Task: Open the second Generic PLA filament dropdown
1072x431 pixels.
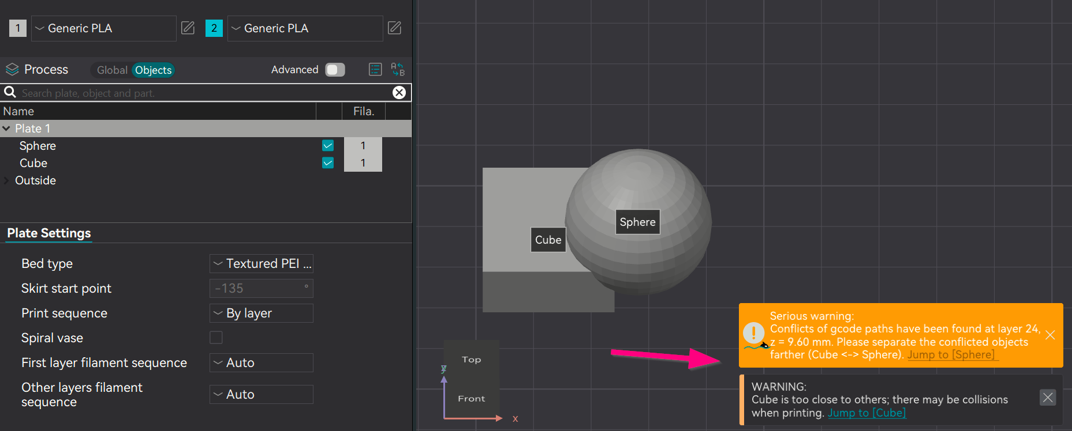Action: coord(305,28)
